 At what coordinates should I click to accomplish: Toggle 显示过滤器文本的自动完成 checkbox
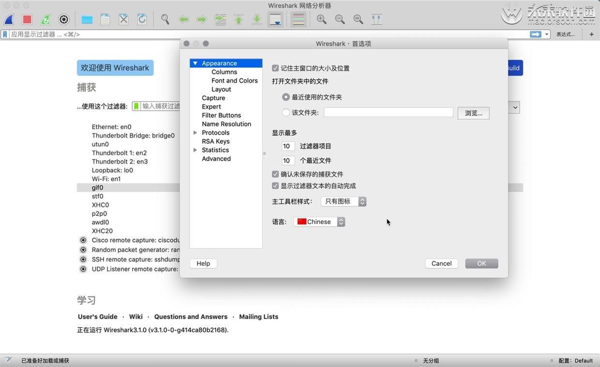pos(275,186)
